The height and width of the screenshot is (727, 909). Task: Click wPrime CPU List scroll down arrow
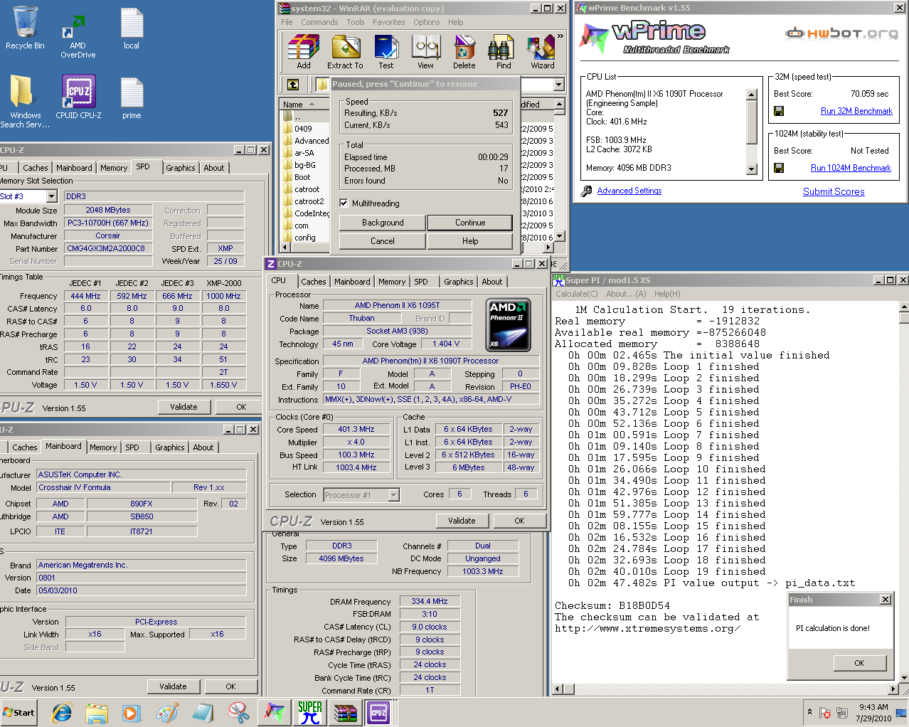click(x=752, y=169)
